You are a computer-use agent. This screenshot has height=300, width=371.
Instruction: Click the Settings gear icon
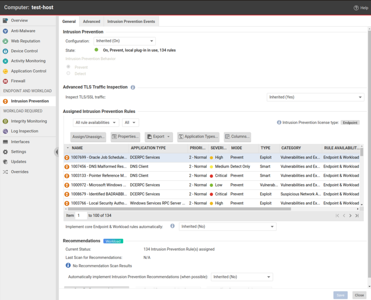[x=5, y=152]
